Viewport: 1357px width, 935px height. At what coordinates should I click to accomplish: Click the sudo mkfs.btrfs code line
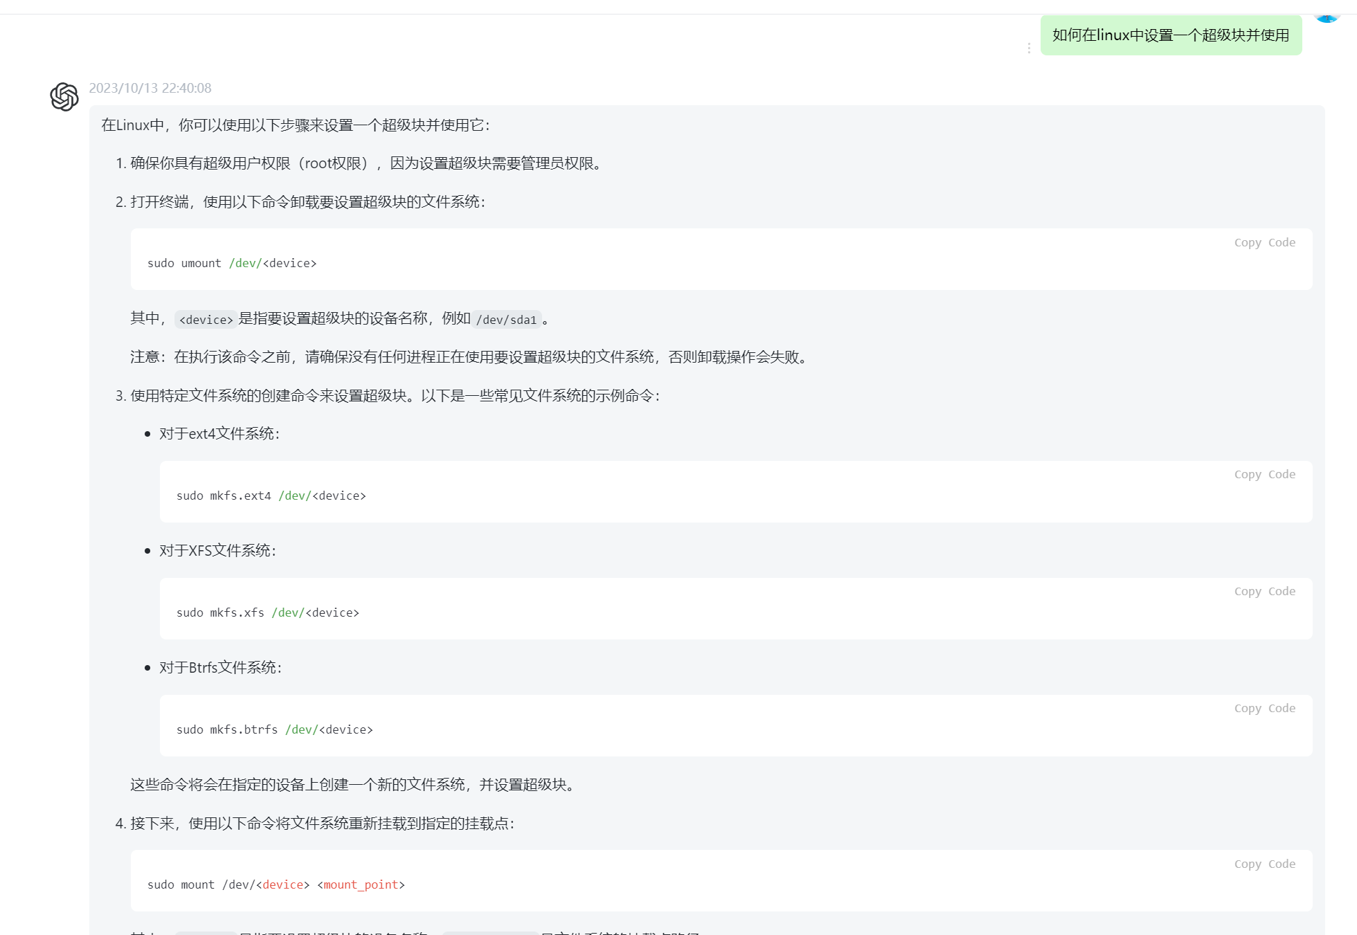click(274, 730)
